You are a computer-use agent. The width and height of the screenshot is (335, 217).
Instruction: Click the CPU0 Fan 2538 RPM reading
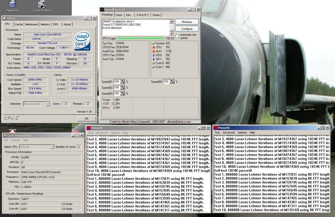tap(115, 47)
